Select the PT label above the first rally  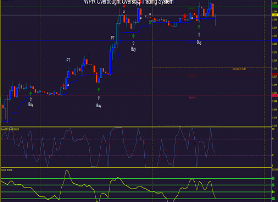coord(68,60)
